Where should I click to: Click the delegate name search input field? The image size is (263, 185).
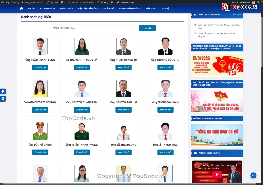[93, 28]
